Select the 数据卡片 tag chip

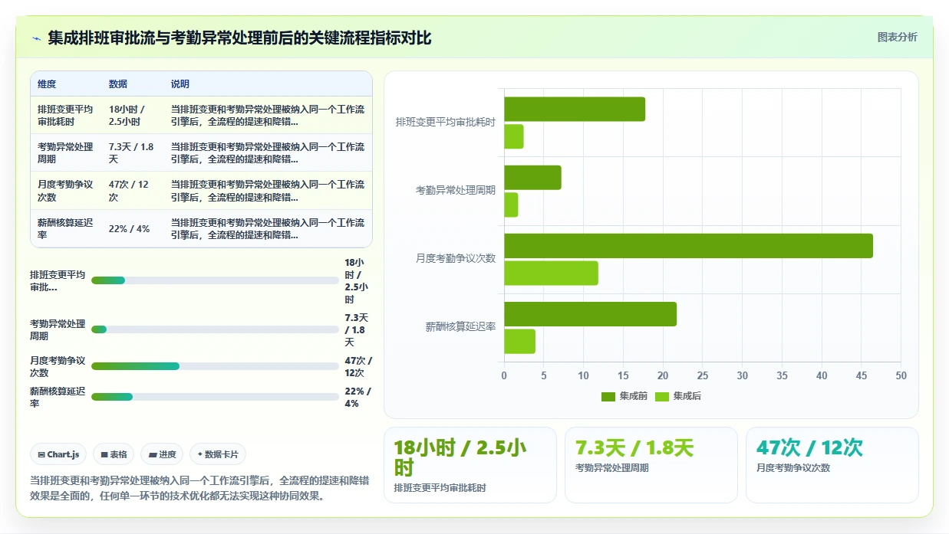(218, 454)
